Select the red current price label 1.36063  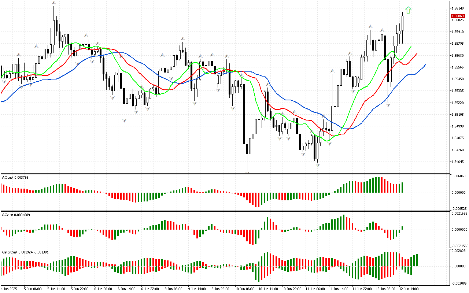pyautogui.click(x=458, y=16)
